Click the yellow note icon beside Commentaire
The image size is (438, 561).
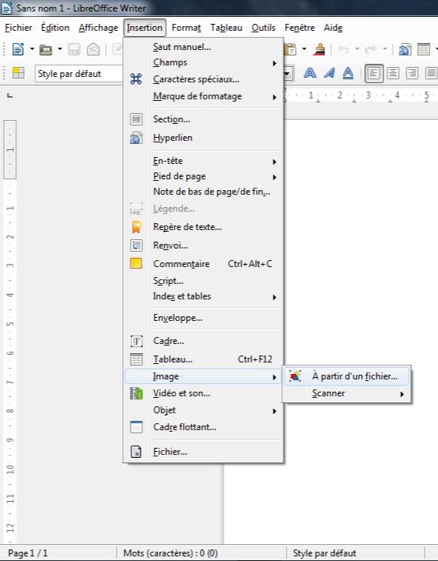click(136, 264)
